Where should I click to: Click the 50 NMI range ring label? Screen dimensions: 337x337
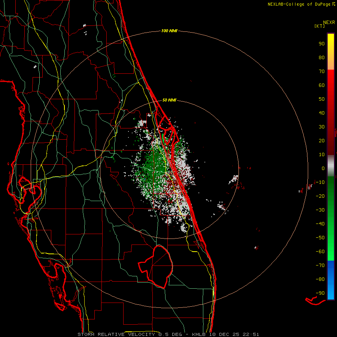[169, 100]
